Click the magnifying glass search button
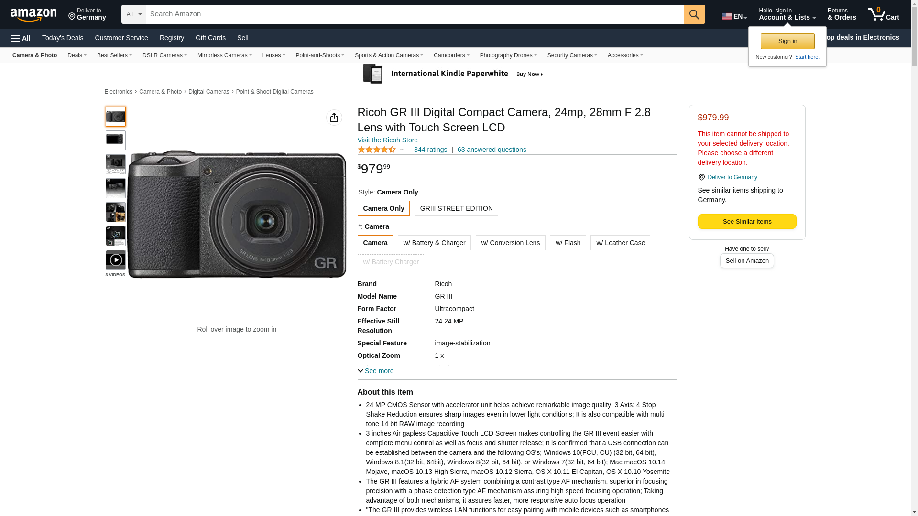The width and height of the screenshot is (918, 516). [x=694, y=14]
